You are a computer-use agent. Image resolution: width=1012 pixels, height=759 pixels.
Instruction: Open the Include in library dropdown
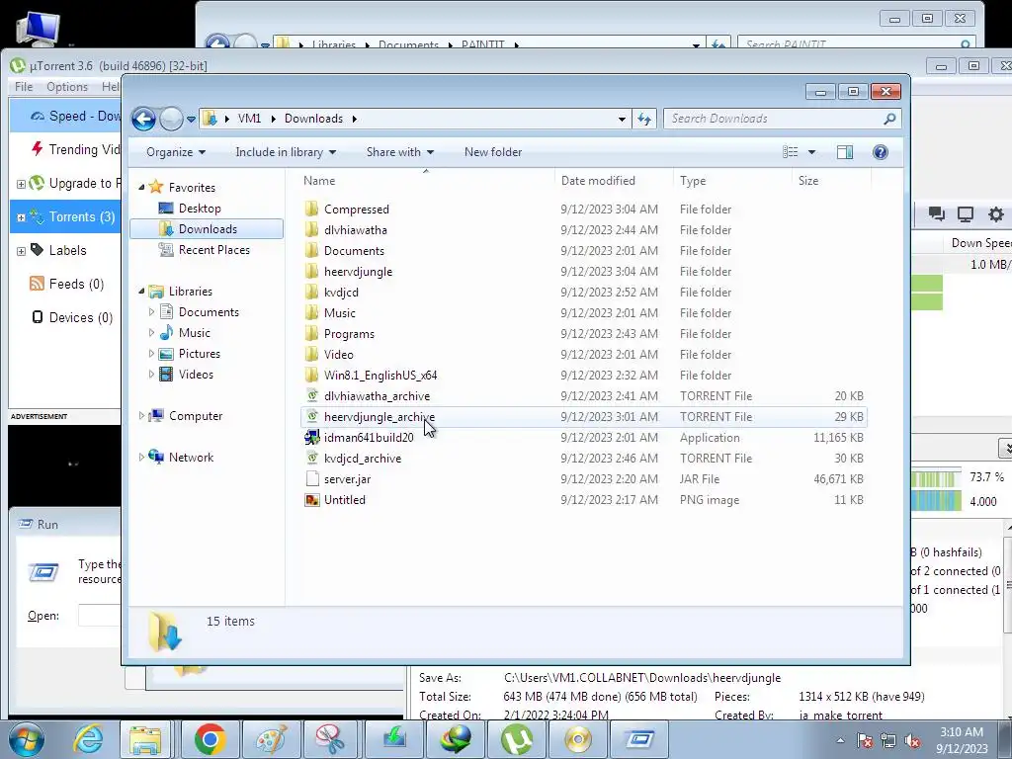[x=286, y=151]
